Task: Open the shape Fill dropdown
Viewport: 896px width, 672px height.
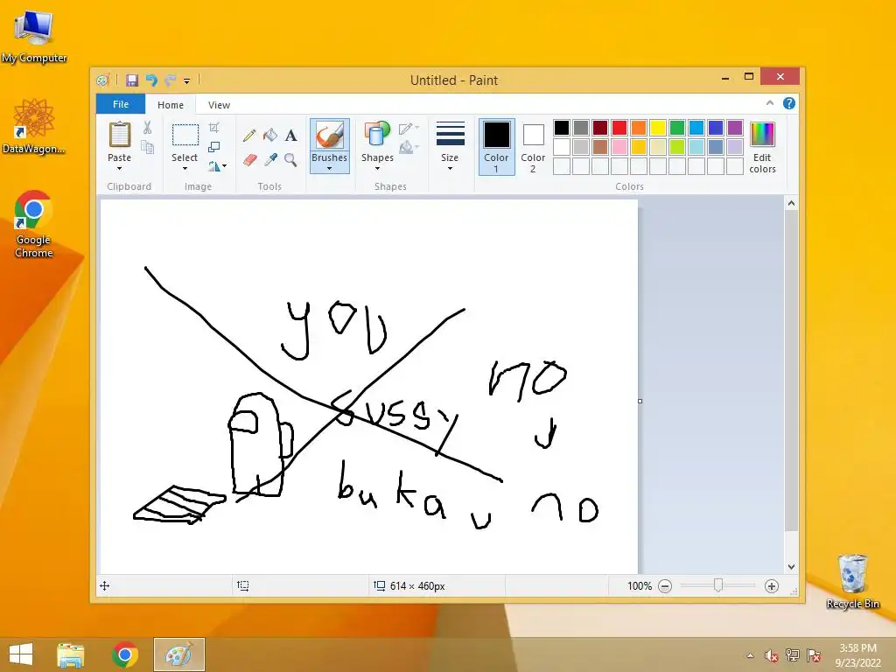Action: pos(409,147)
